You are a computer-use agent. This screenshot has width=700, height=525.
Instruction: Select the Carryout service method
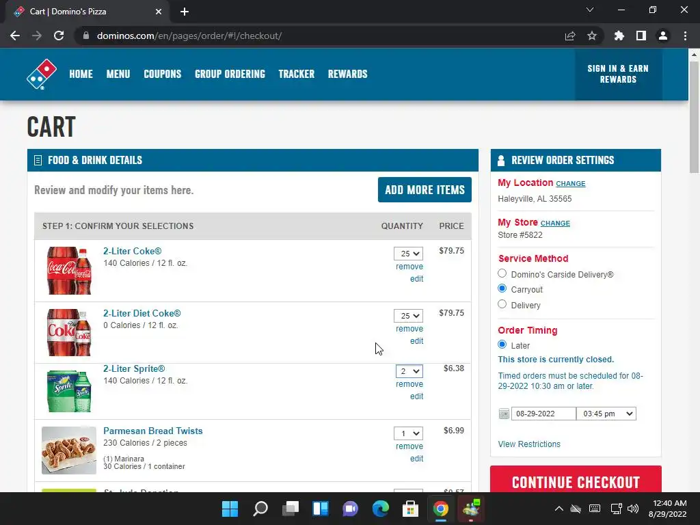(502, 288)
